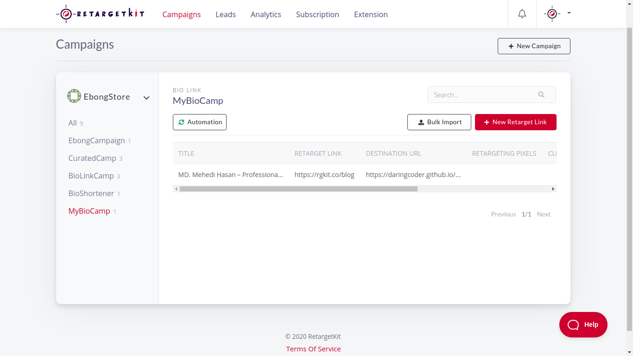Click the https://rgkit.co/blog link cell
This screenshot has width=633, height=356.
coord(324,175)
